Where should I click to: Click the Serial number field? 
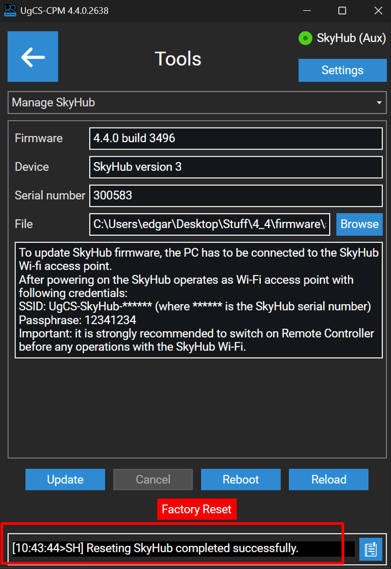(236, 195)
